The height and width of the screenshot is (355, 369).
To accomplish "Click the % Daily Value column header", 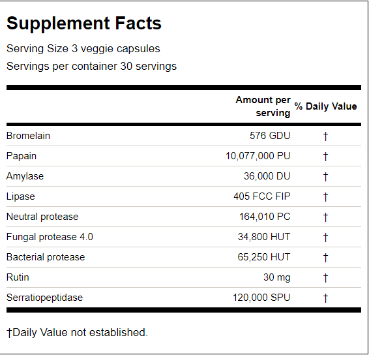I will [326, 106].
